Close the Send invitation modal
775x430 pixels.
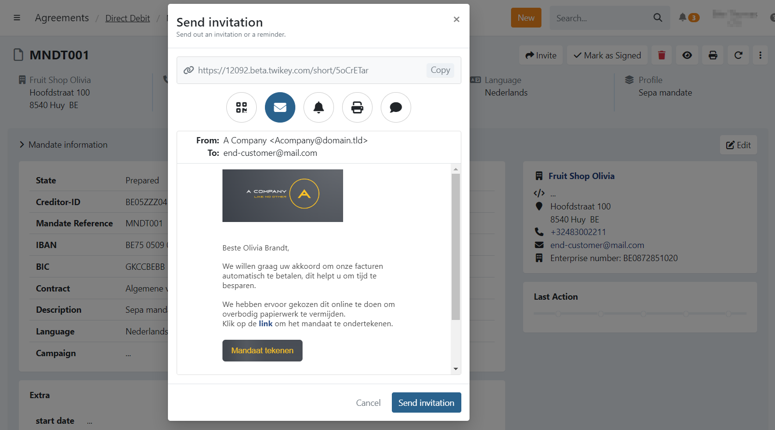pos(456,19)
